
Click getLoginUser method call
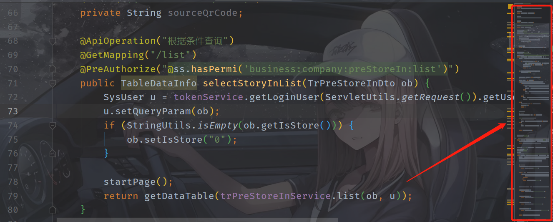point(284,97)
